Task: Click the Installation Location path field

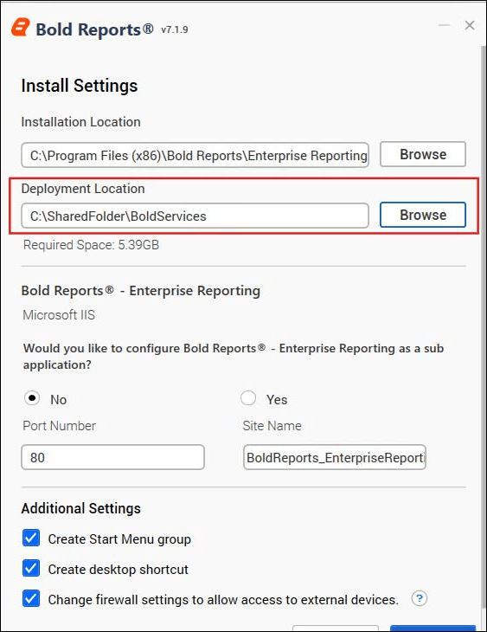Action: [195, 155]
